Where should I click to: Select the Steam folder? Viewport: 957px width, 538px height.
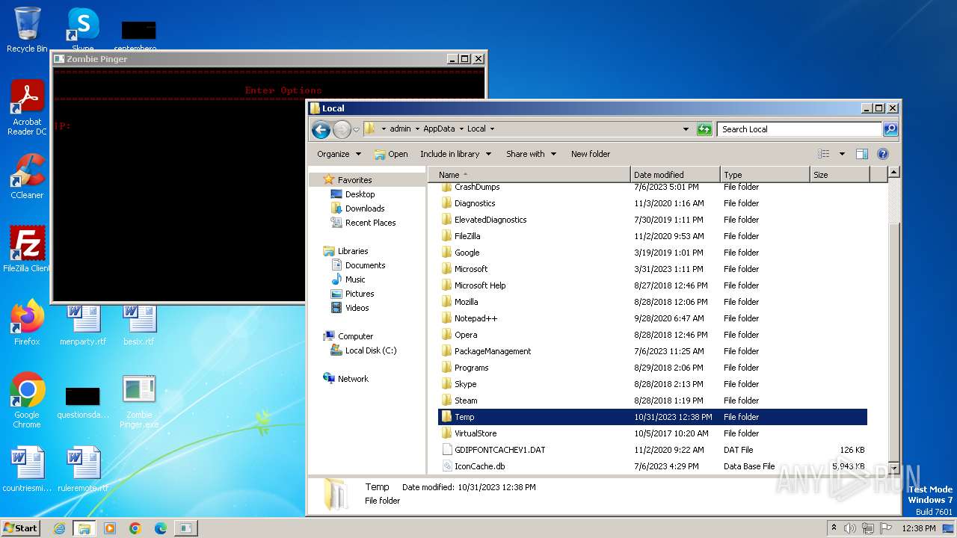click(x=653, y=401)
